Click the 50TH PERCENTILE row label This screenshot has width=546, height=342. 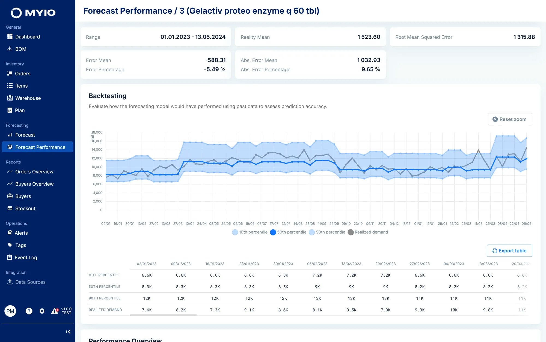(x=105, y=287)
